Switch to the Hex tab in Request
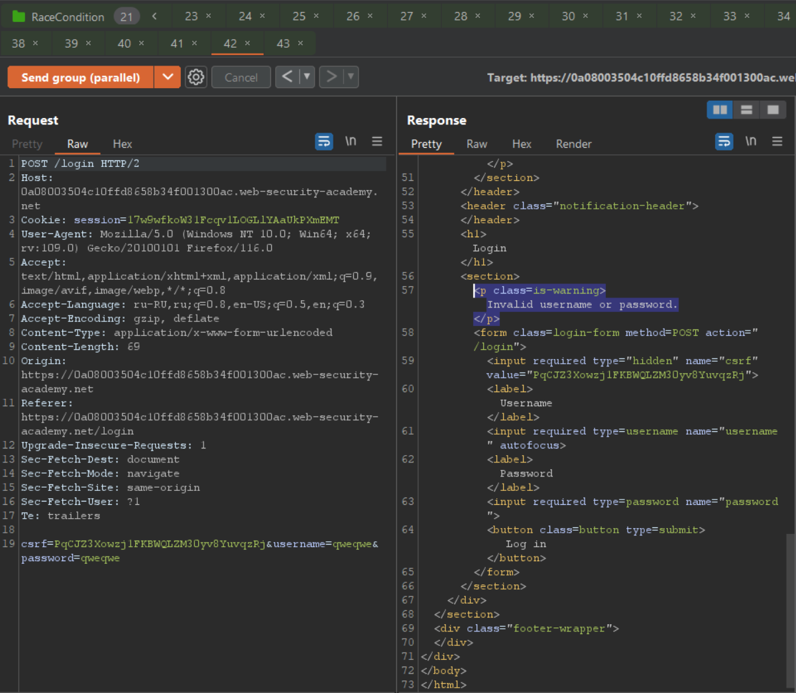 coord(122,144)
